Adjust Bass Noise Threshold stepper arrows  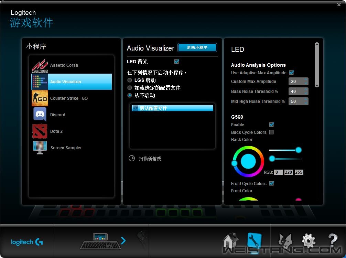click(306, 91)
